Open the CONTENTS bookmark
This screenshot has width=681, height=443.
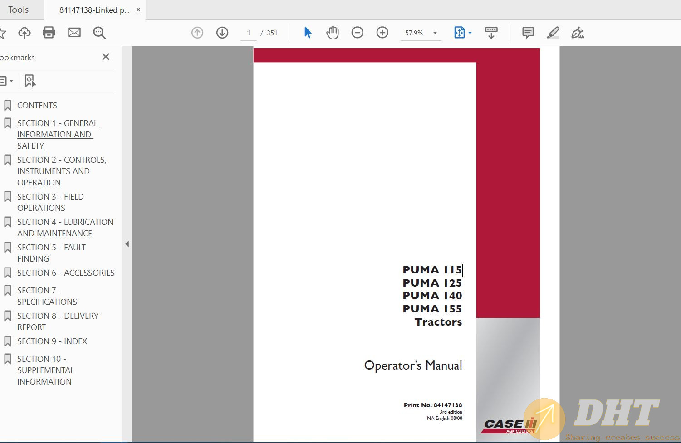click(37, 106)
